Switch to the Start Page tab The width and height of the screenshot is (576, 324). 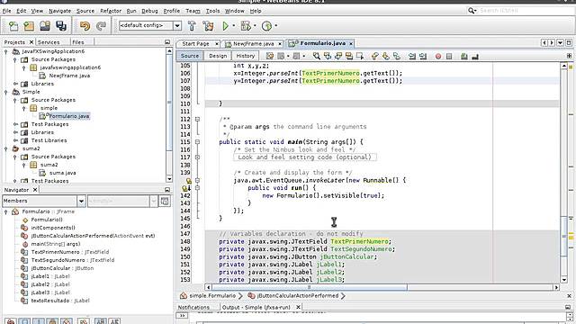(195, 44)
